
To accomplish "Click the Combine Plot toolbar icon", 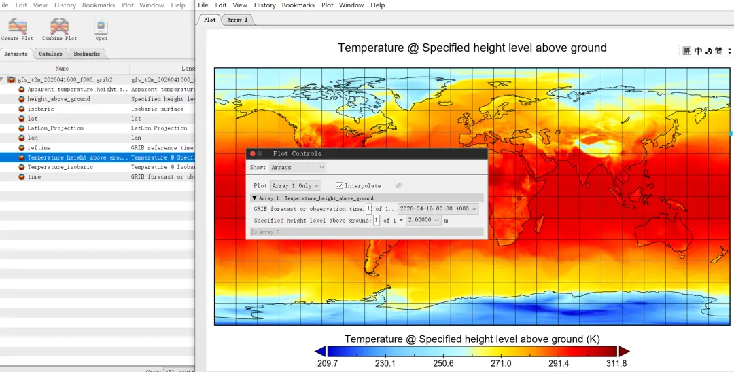I will click(x=59, y=26).
